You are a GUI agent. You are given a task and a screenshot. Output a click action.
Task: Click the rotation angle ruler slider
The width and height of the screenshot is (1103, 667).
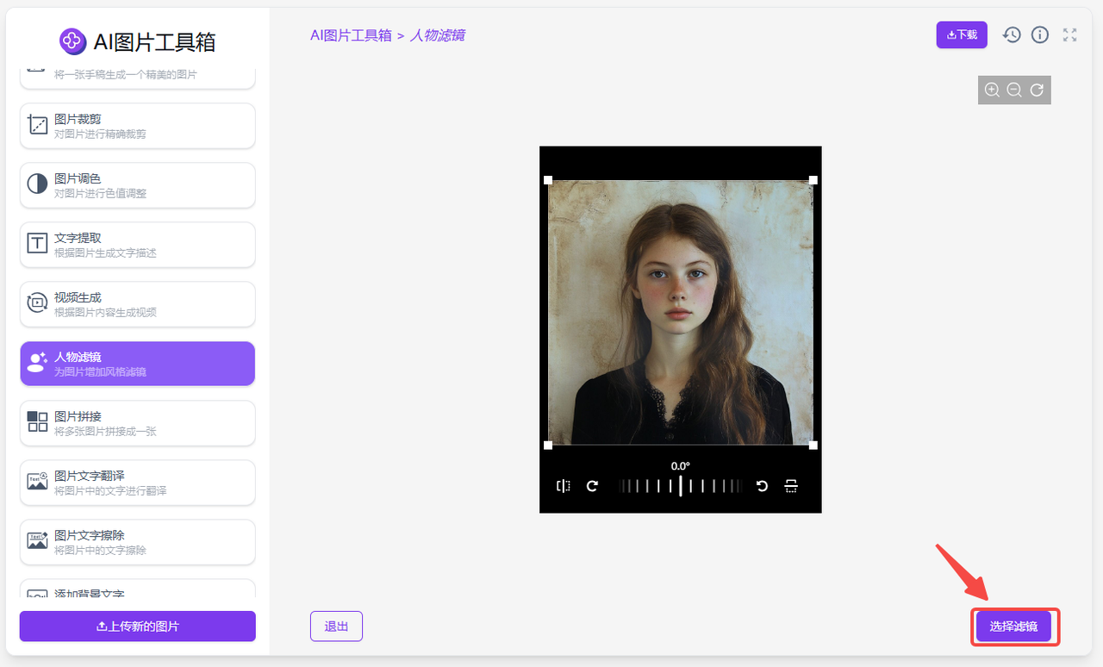click(x=681, y=486)
